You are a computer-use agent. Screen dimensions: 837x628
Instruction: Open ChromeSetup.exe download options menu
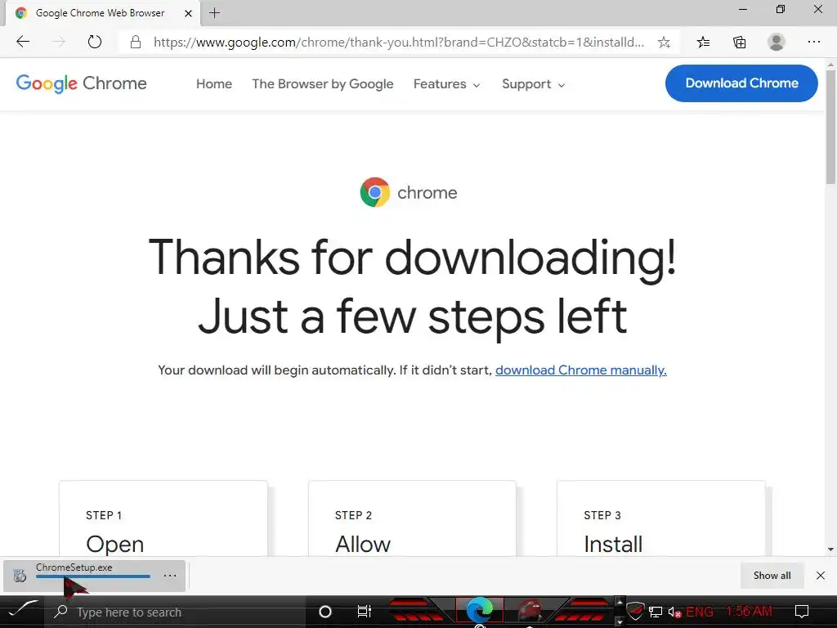click(x=170, y=576)
